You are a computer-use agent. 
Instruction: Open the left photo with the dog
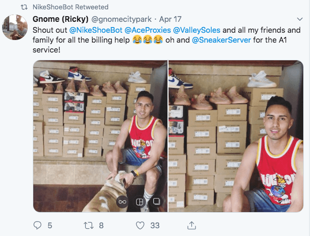click(x=100, y=136)
